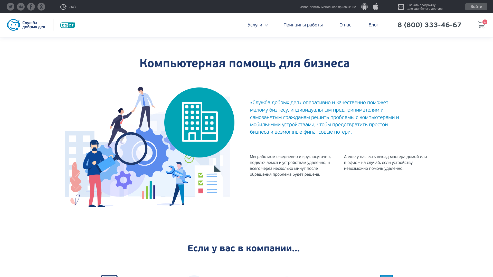493x277 pixels.
Task: Click the TeamViewer remote access icon
Action: (401, 7)
